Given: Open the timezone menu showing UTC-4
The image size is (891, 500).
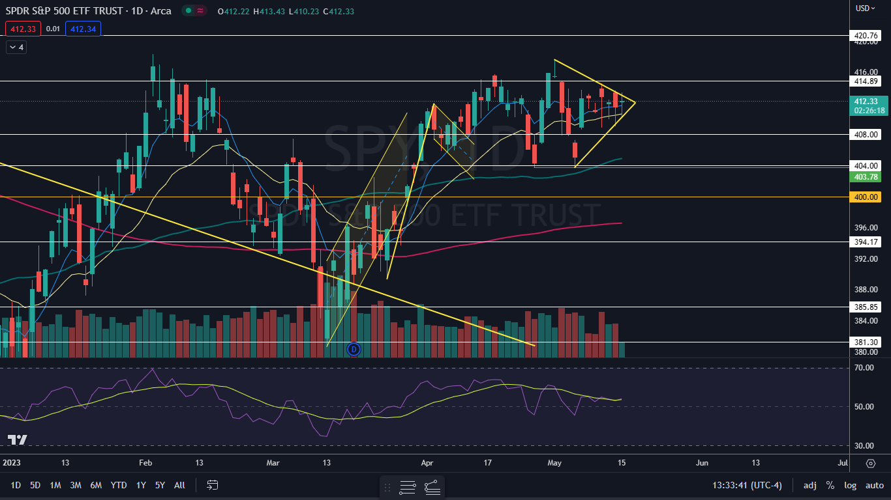Looking at the screenshot, I should 747,485.
